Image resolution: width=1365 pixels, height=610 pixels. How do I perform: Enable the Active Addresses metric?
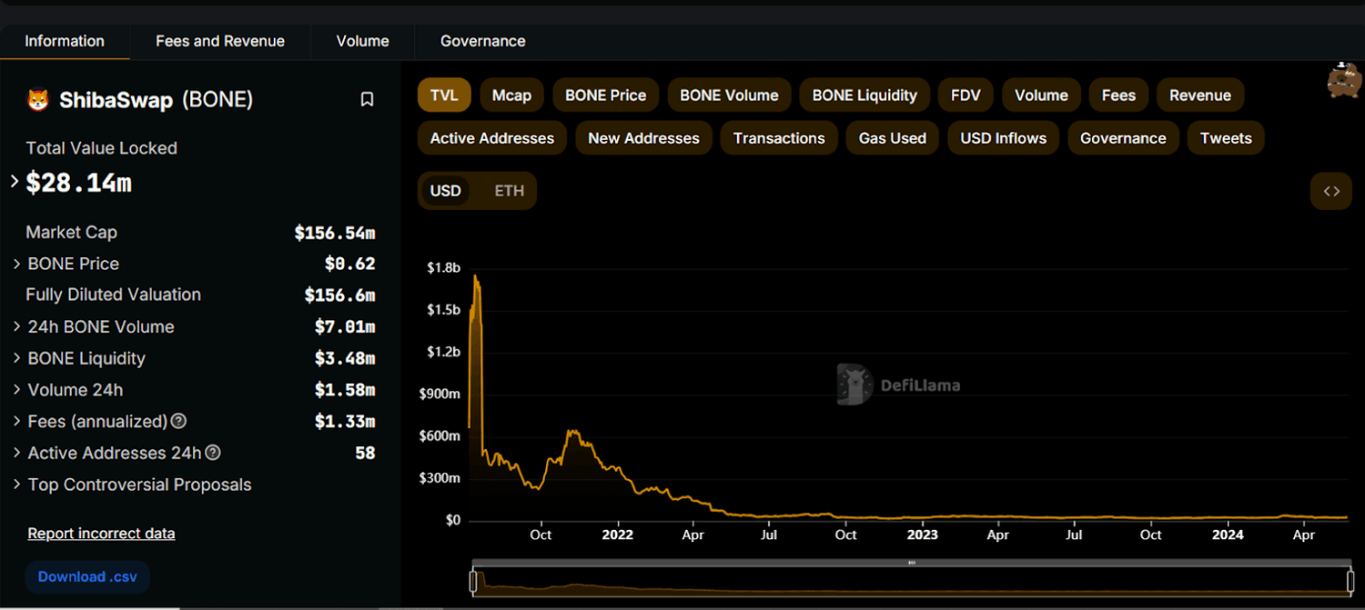(492, 138)
